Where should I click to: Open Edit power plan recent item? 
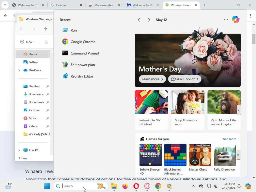click(x=78, y=65)
